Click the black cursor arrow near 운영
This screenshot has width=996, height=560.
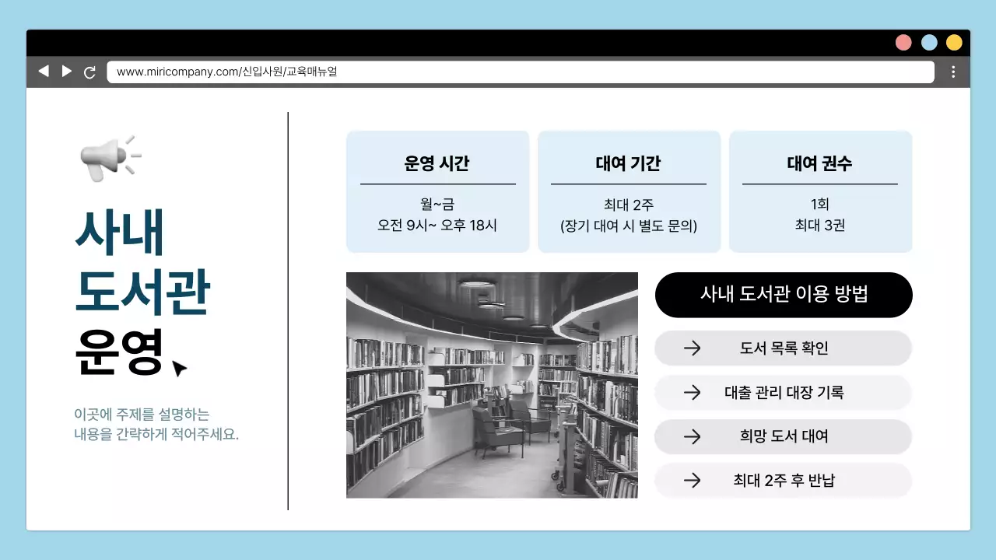(x=177, y=368)
